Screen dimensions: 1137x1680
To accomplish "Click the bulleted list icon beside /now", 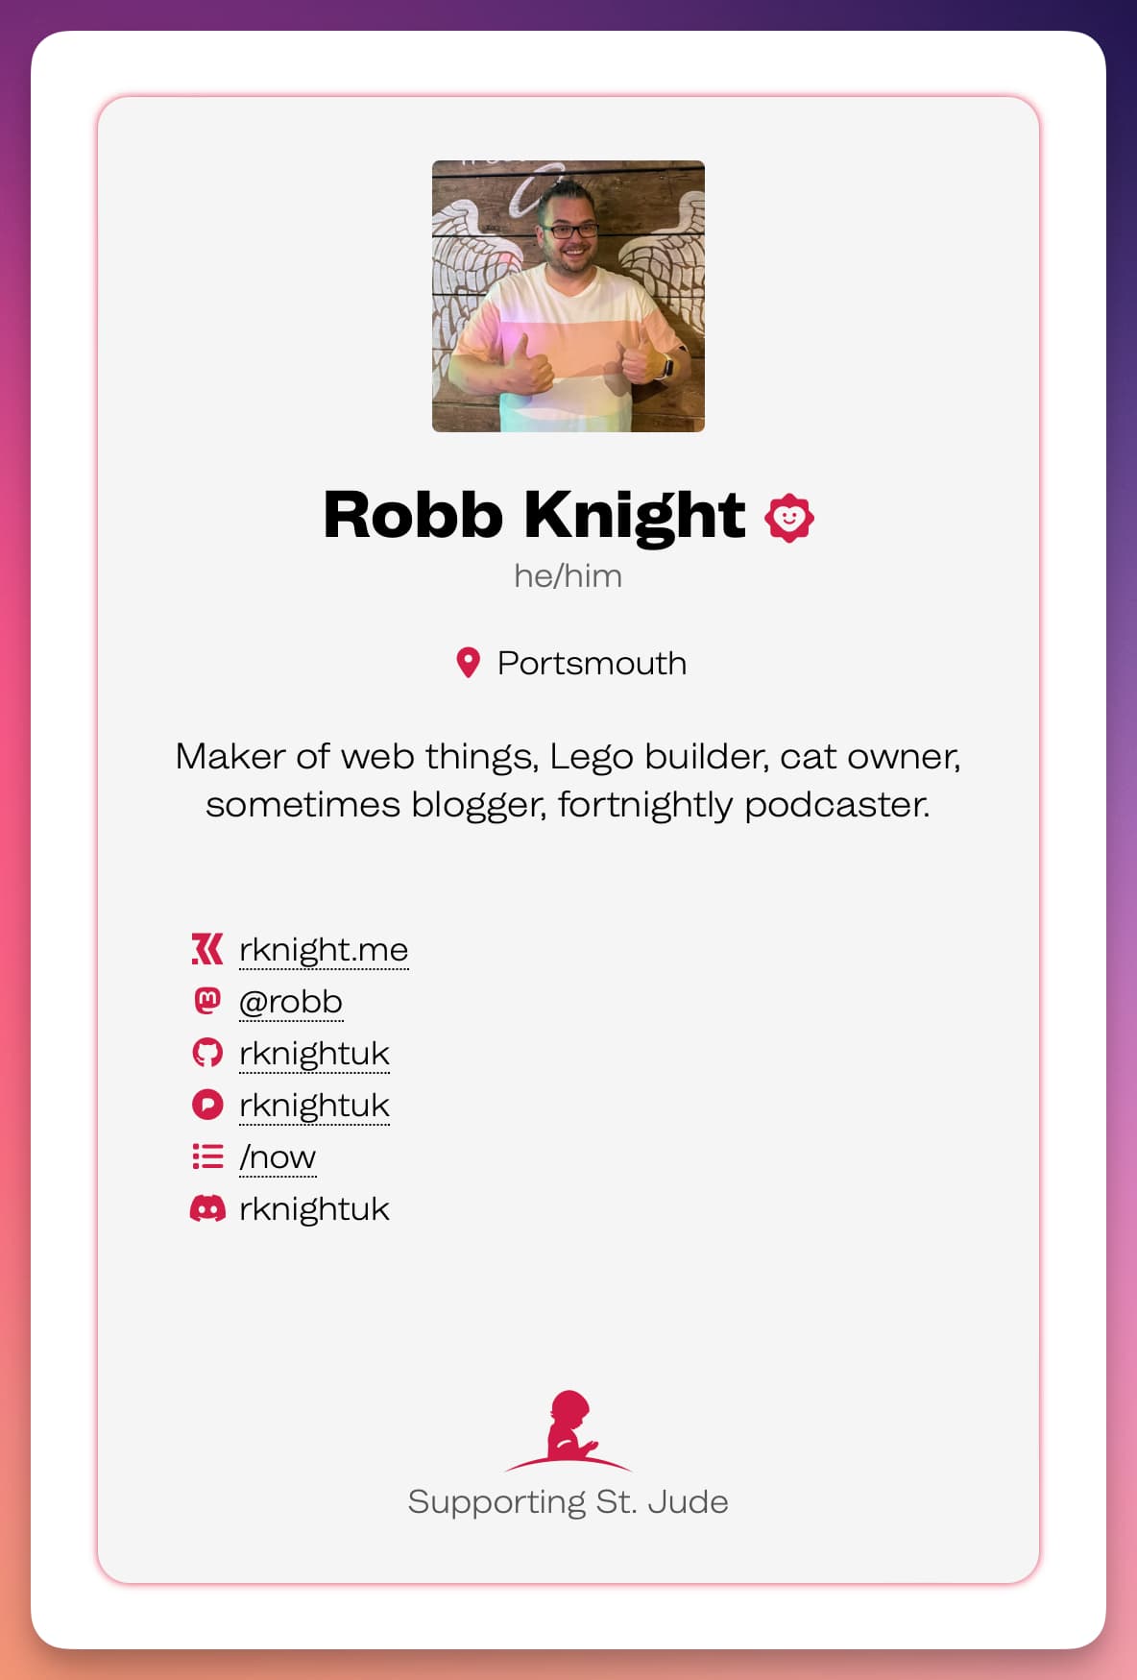I will pyautogui.click(x=207, y=1157).
